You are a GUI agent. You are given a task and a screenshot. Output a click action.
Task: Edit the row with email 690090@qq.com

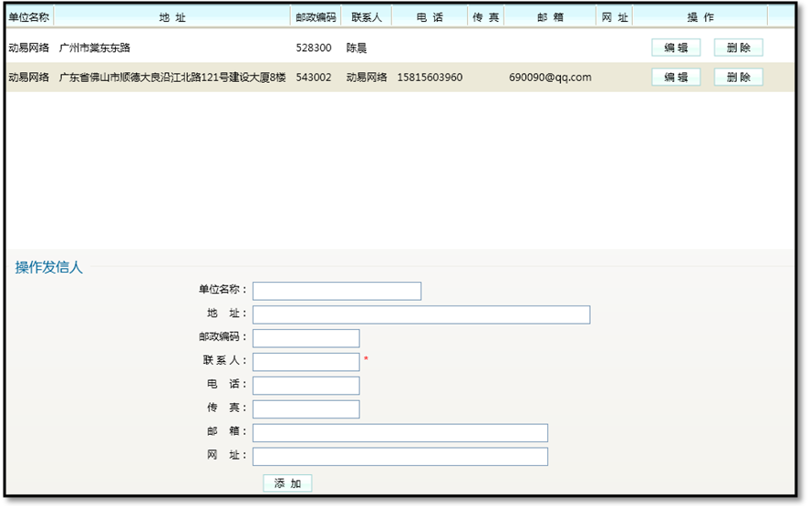coord(676,77)
